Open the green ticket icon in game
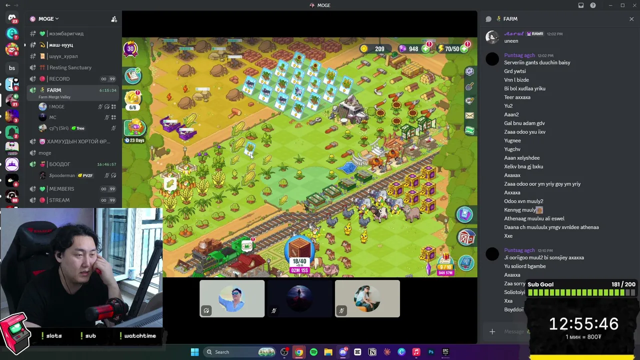Viewport: 640px width, 360px height. click(x=469, y=130)
